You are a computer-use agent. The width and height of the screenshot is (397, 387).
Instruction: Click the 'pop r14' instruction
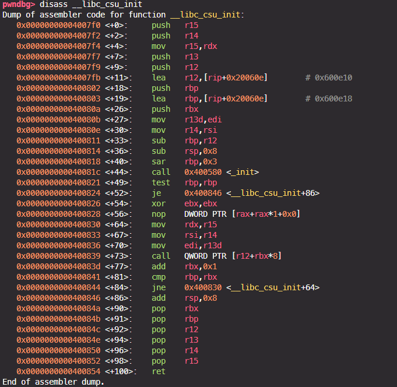[175, 350]
